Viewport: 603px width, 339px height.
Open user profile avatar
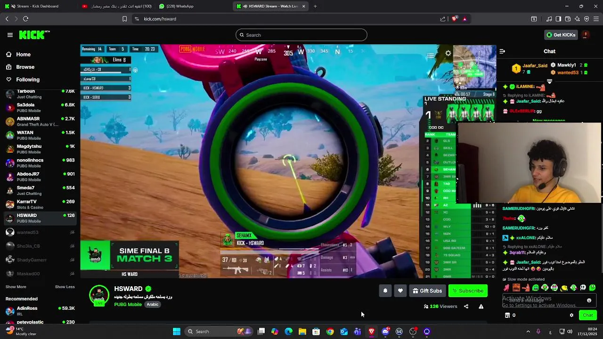pos(586,35)
